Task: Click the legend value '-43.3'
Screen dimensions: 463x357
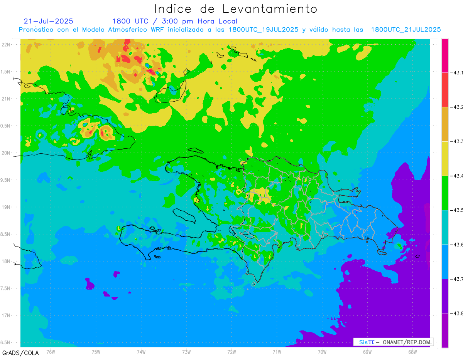Action: coord(457,141)
